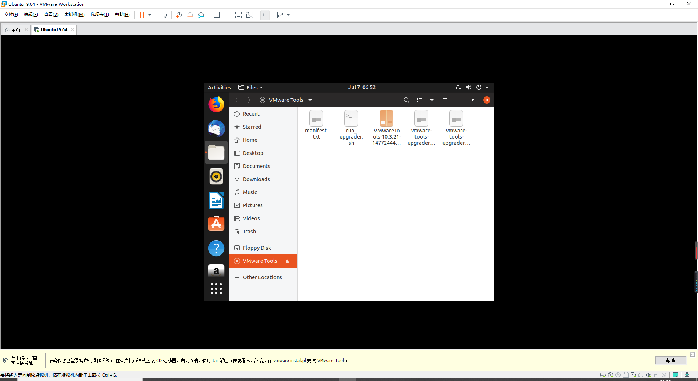The width and height of the screenshot is (698, 381).
Task: Take a snapshot using the snapshot icon
Action: (x=179, y=15)
